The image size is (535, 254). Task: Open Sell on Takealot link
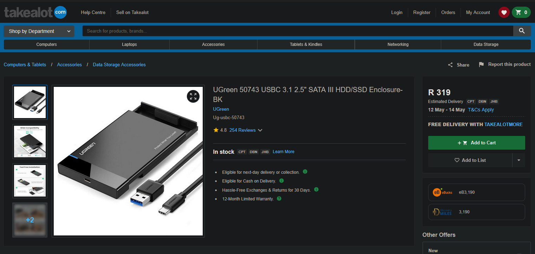pos(132,12)
